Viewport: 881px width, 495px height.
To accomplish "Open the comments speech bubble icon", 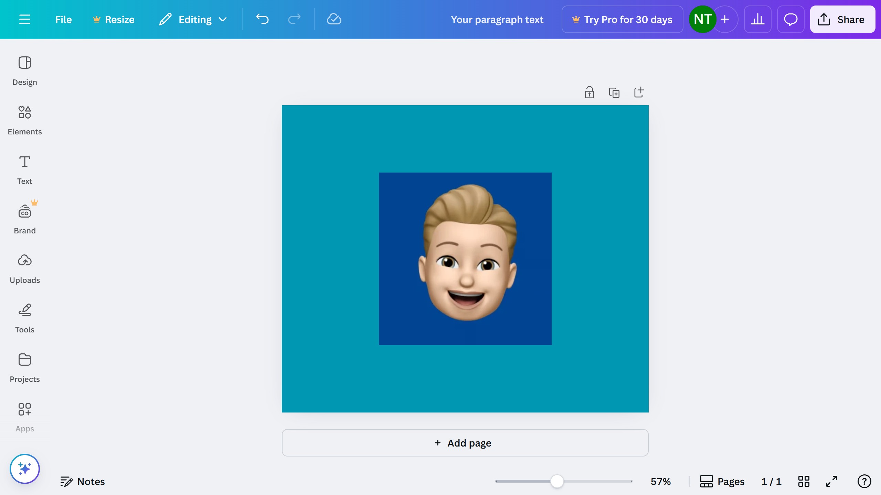I will pos(790,19).
